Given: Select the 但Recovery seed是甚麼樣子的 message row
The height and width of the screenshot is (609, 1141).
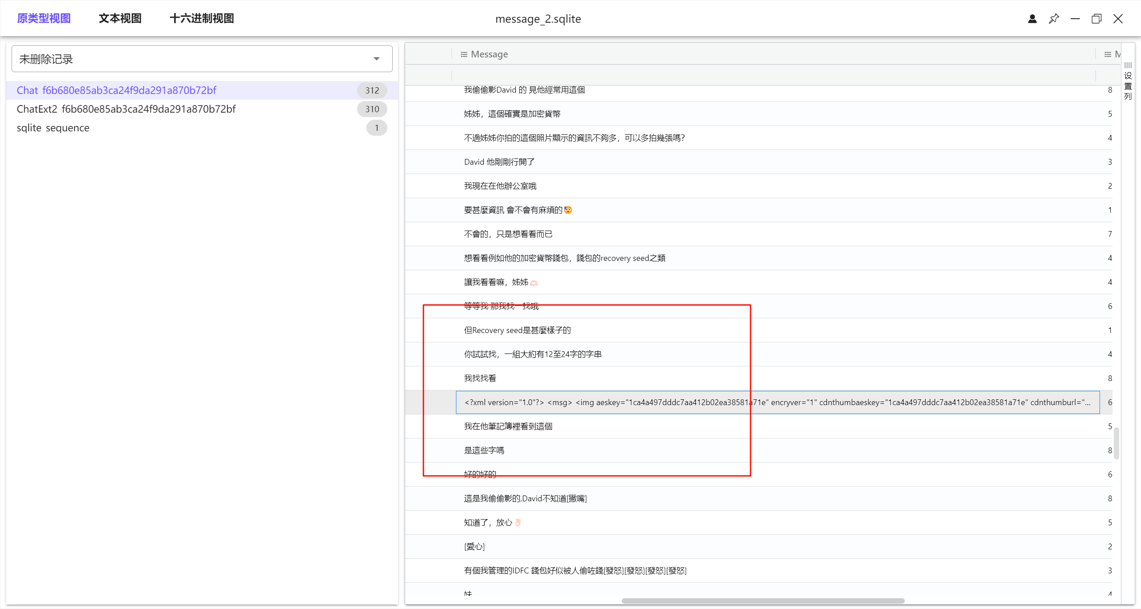Looking at the screenshot, I should pyautogui.click(x=517, y=330).
